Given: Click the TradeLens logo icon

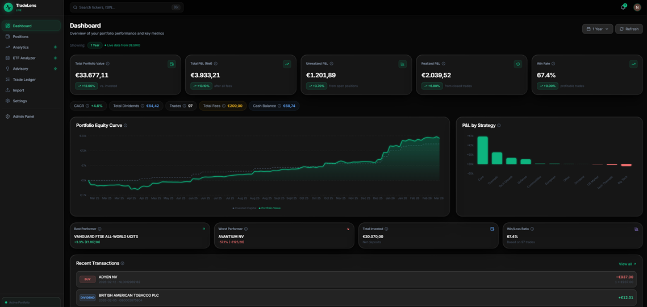Looking at the screenshot, I should pyautogui.click(x=8, y=7).
